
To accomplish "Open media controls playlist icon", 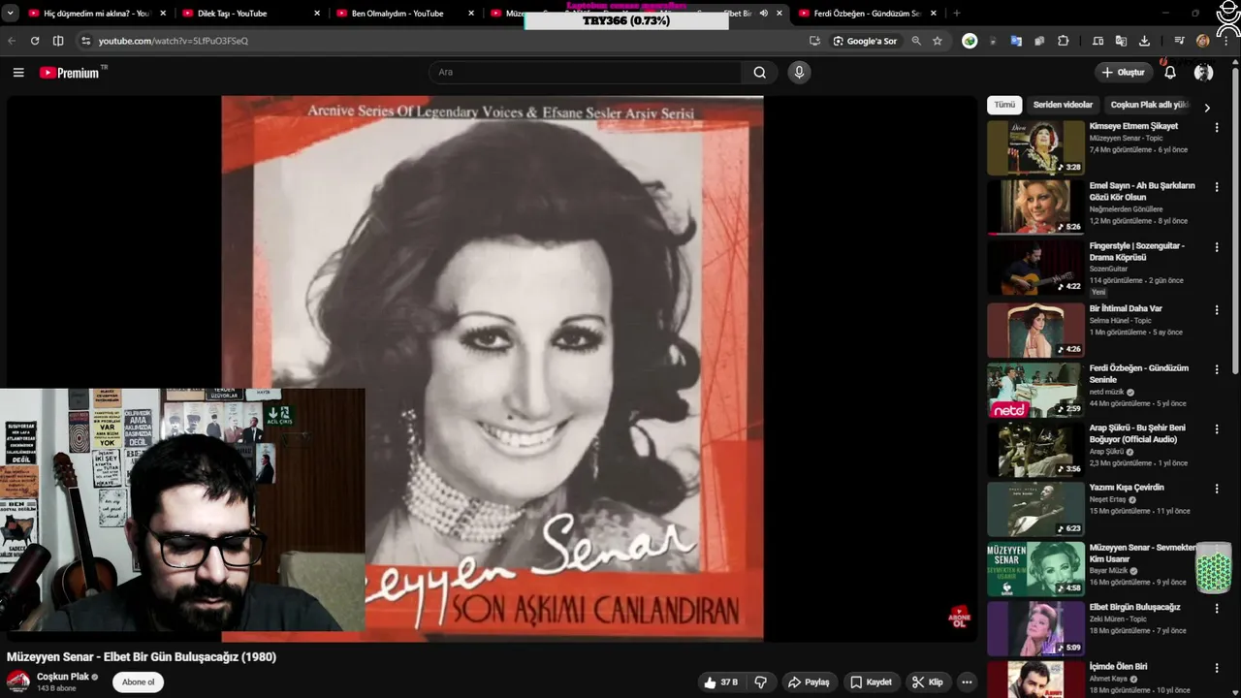I will tap(1179, 41).
